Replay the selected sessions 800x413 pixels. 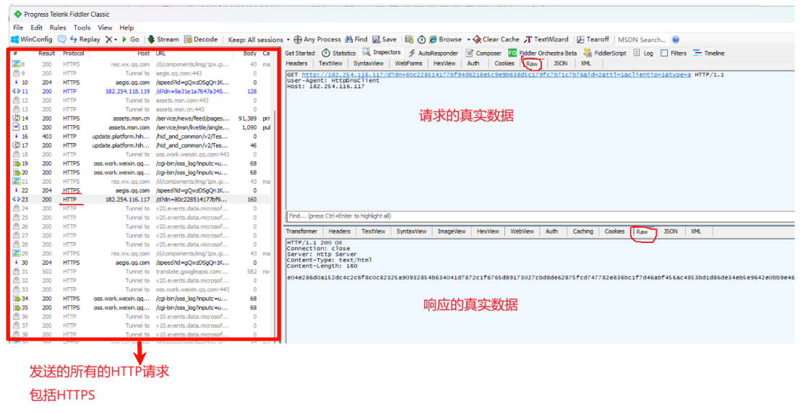(85, 39)
